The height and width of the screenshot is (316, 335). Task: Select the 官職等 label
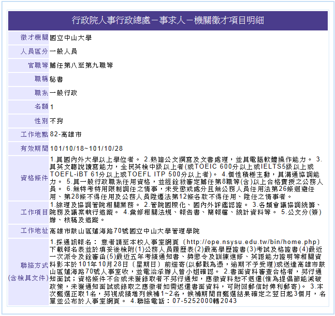(38, 65)
